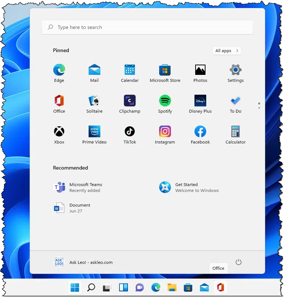Image resolution: width=286 pixels, height=298 pixels.
Task: Open the pinned Calendar app
Action: pos(130,73)
